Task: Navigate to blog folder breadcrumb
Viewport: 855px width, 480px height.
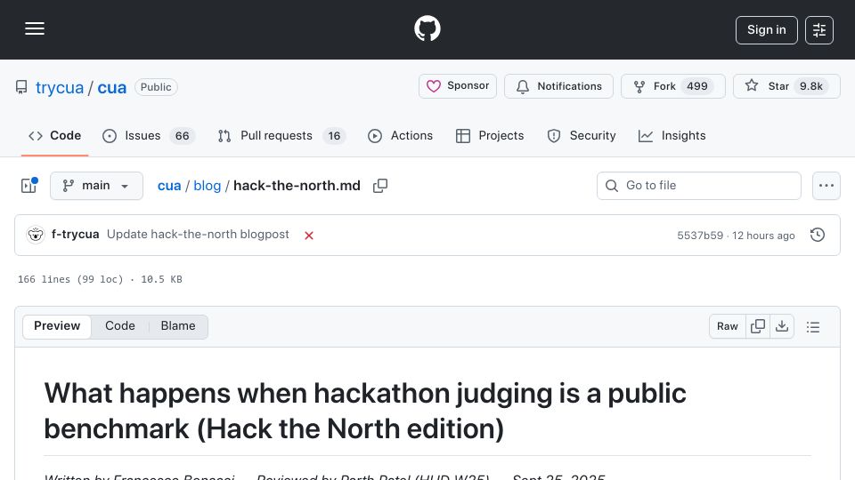Action: [x=208, y=186]
